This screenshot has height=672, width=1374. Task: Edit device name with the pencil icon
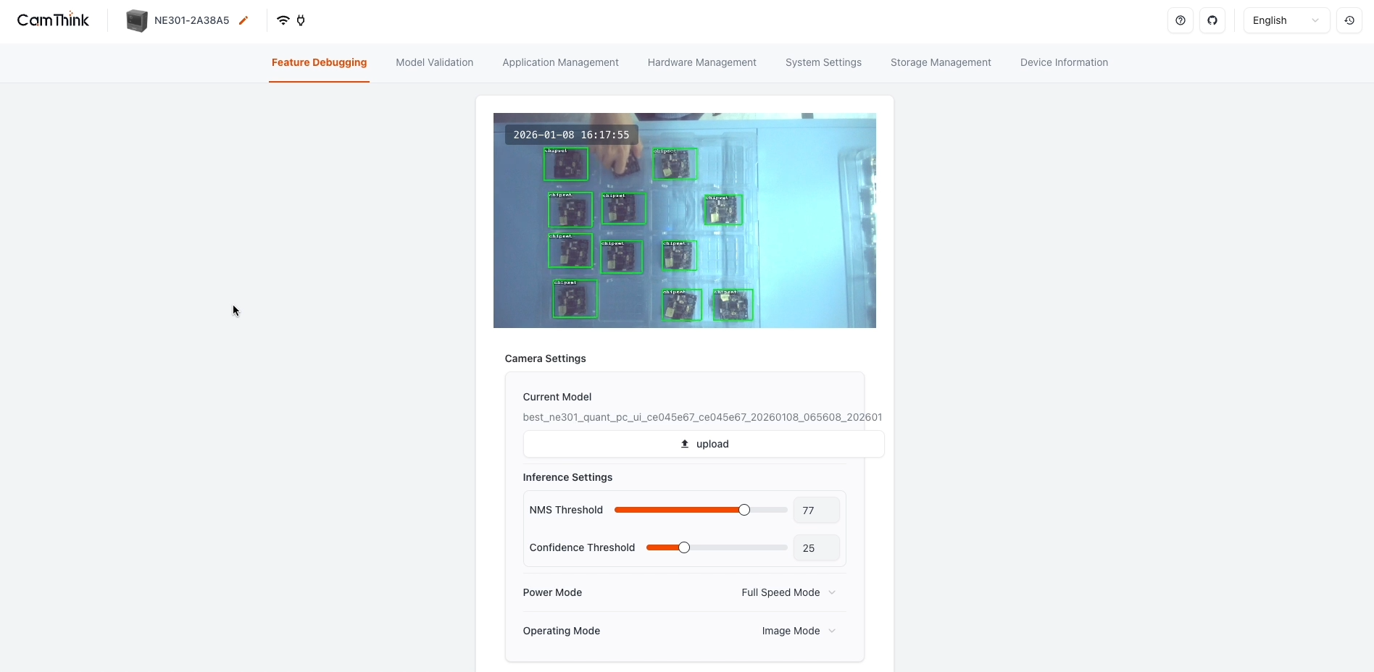[x=243, y=20]
